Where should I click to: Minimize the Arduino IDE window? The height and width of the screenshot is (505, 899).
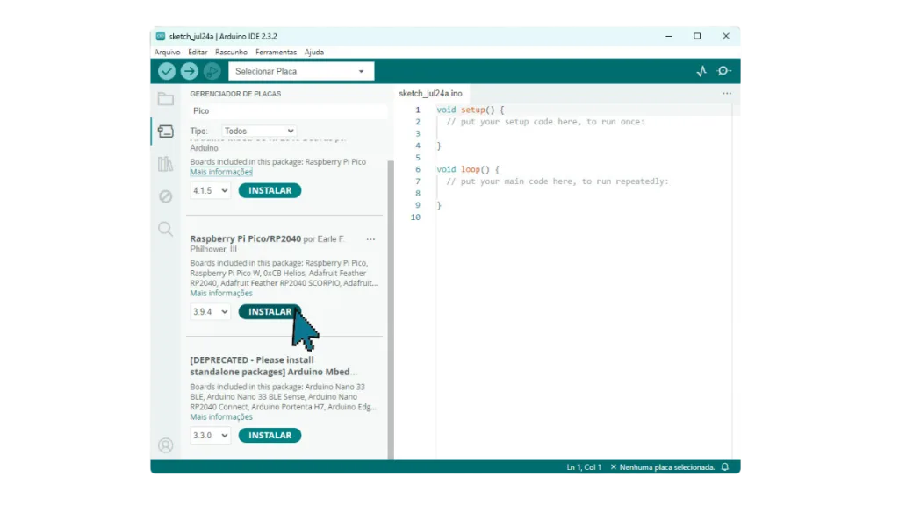coord(668,36)
